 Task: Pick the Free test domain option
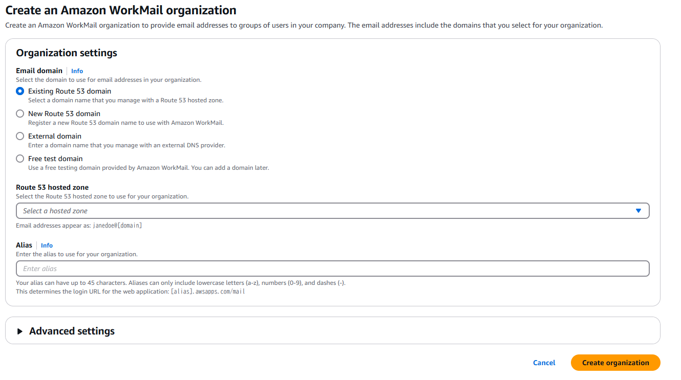20,159
